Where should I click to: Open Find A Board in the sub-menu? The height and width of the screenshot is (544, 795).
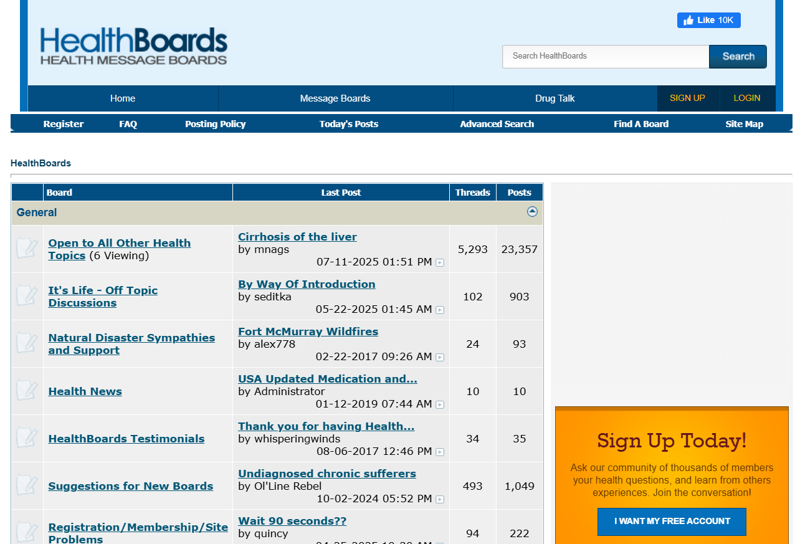641,124
